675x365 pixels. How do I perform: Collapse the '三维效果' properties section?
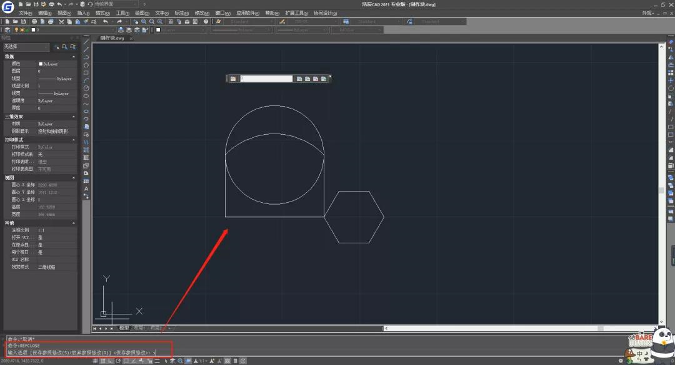click(x=74, y=116)
